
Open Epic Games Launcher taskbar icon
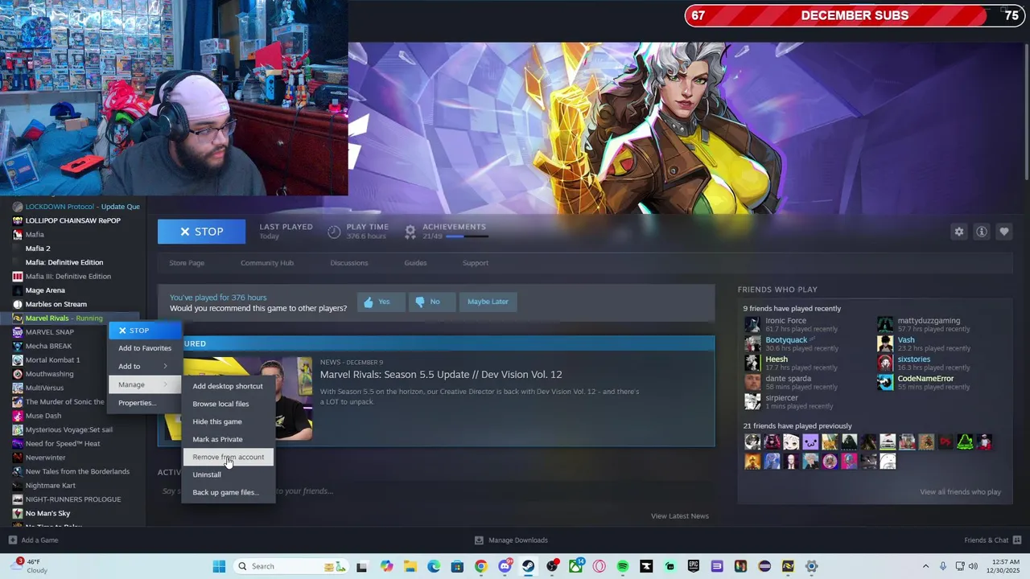click(x=694, y=566)
